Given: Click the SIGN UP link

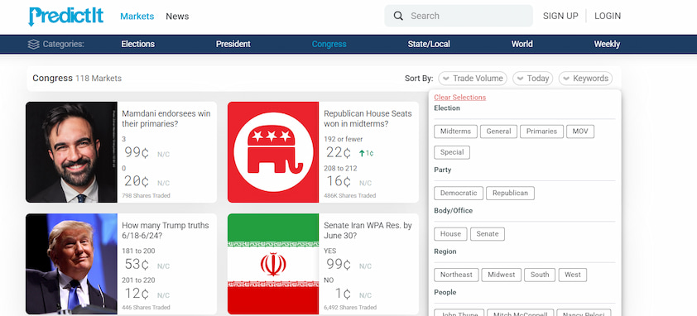Looking at the screenshot, I should point(560,16).
